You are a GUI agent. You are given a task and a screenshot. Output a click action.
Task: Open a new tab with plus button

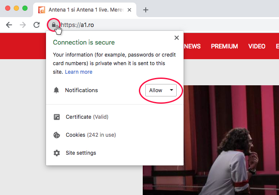[x=146, y=10]
